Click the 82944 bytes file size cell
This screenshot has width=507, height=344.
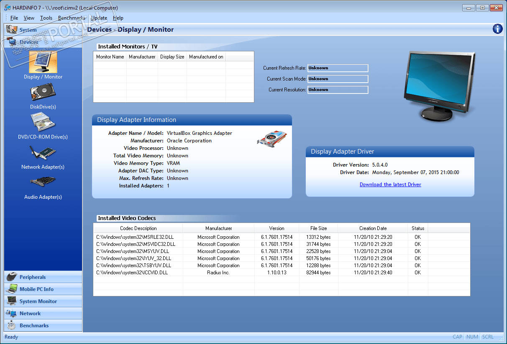tap(318, 273)
